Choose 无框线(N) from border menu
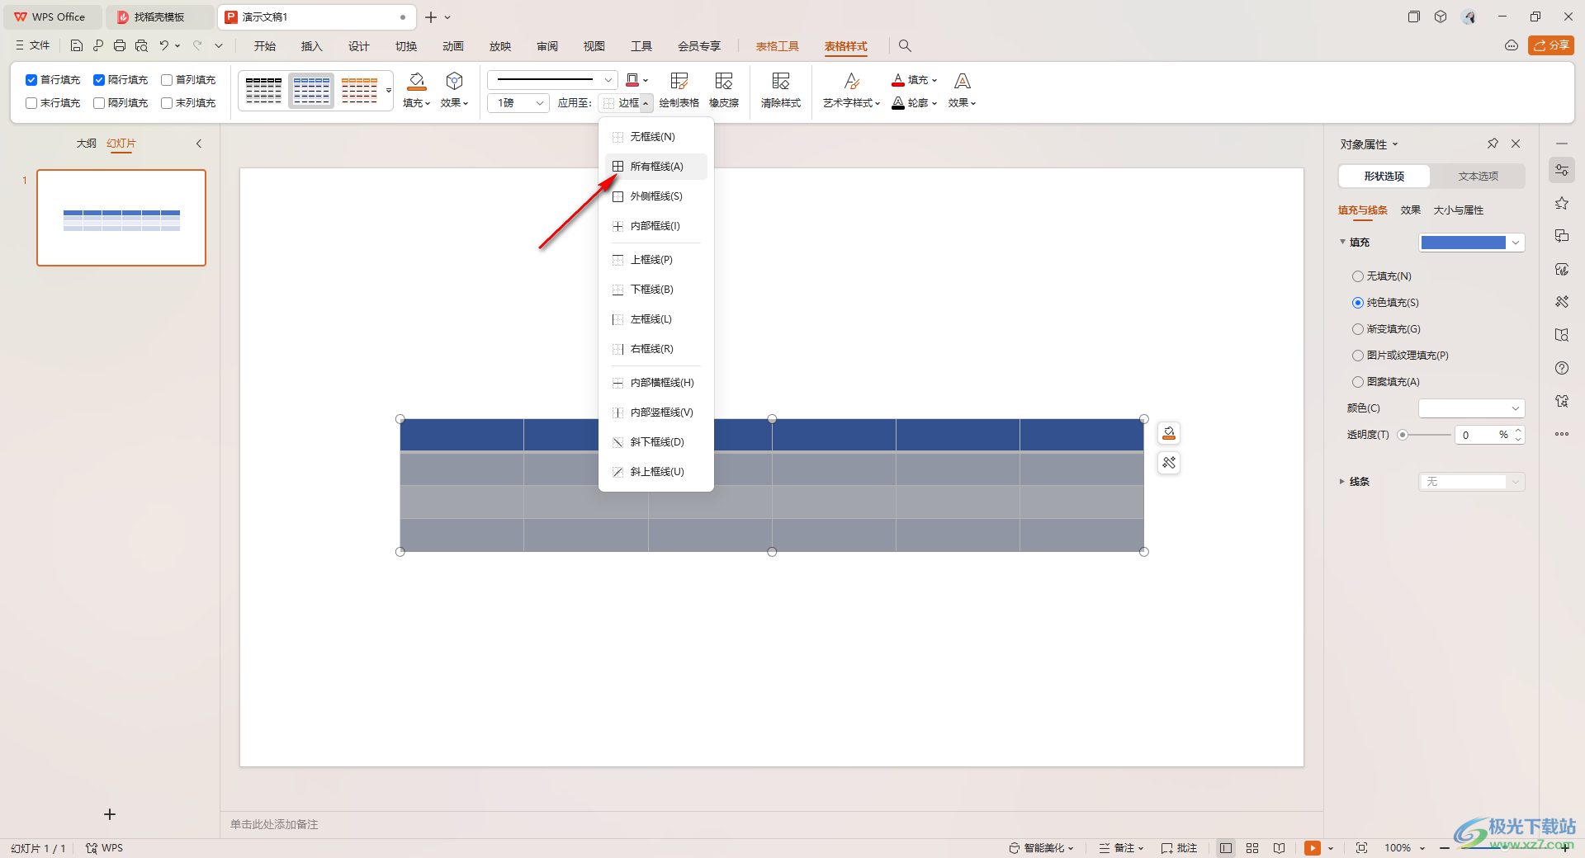 [656, 137]
